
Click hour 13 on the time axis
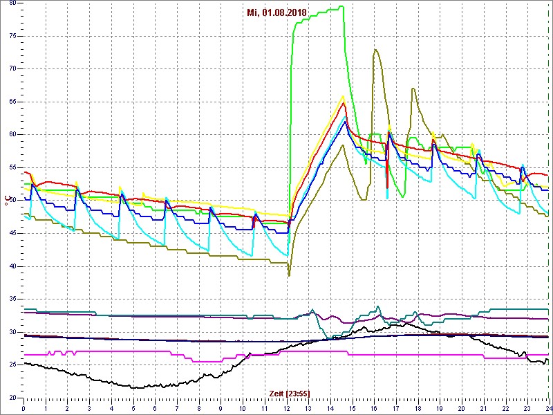[308, 407]
